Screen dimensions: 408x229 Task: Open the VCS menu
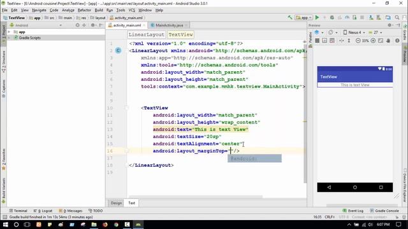(132, 10)
